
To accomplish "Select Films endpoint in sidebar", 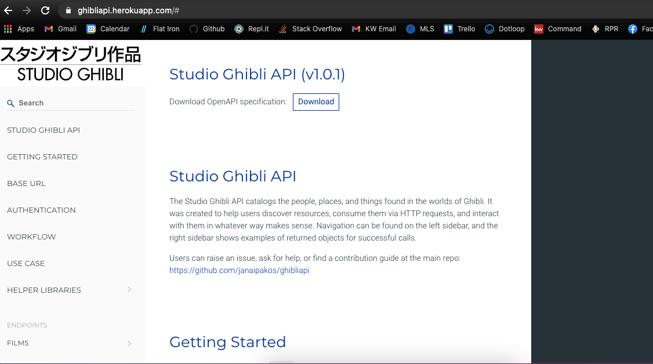I will coord(18,343).
